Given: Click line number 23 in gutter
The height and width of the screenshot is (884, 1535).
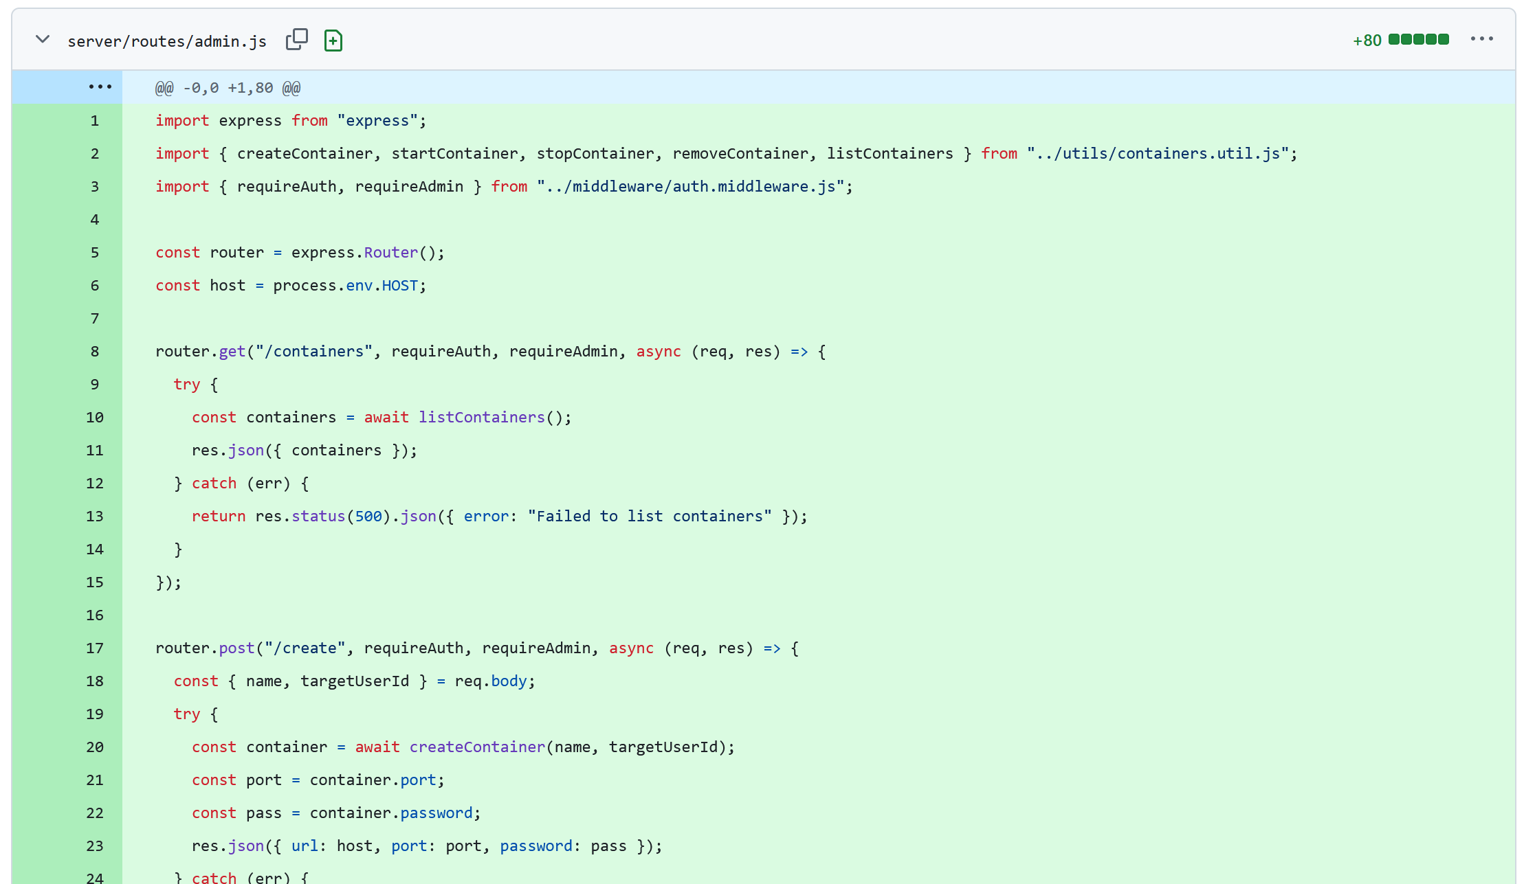Looking at the screenshot, I should pos(95,846).
